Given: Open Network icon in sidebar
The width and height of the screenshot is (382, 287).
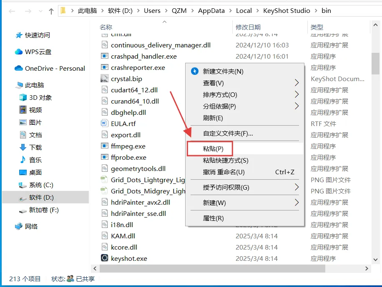Looking at the screenshot, I should coord(19,226).
